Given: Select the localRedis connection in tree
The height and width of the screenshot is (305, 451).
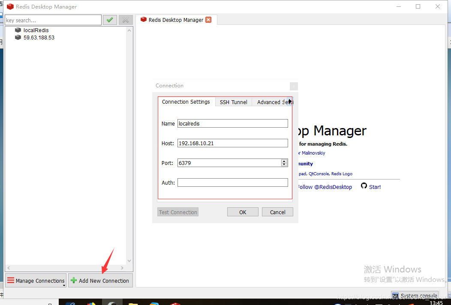Looking at the screenshot, I should [x=36, y=30].
